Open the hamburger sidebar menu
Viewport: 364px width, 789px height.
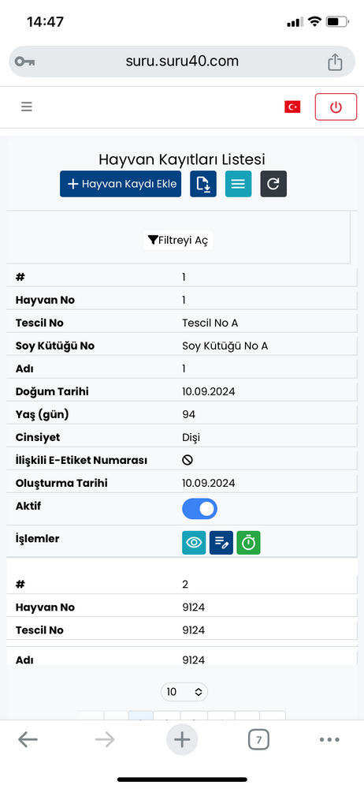point(27,107)
